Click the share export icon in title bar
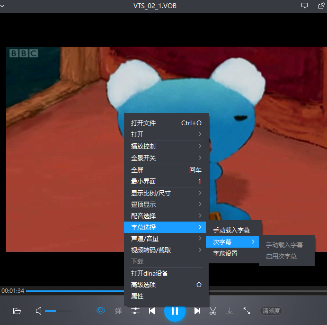 click(321, 6)
